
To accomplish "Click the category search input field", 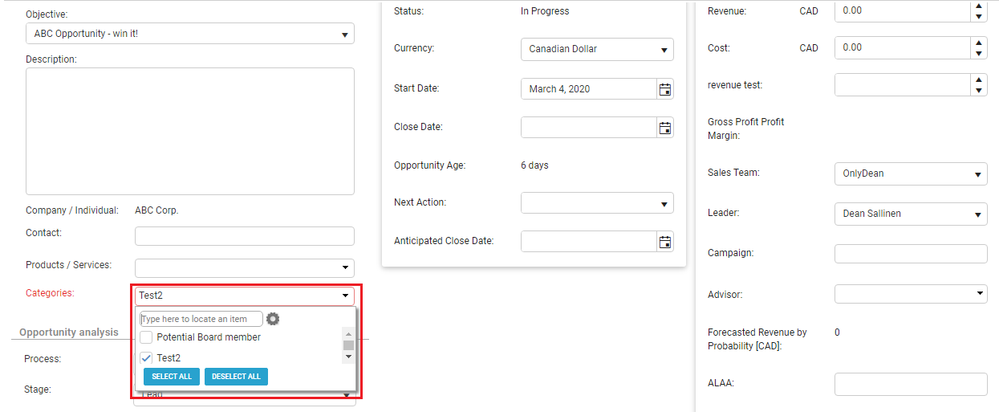I will [201, 319].
